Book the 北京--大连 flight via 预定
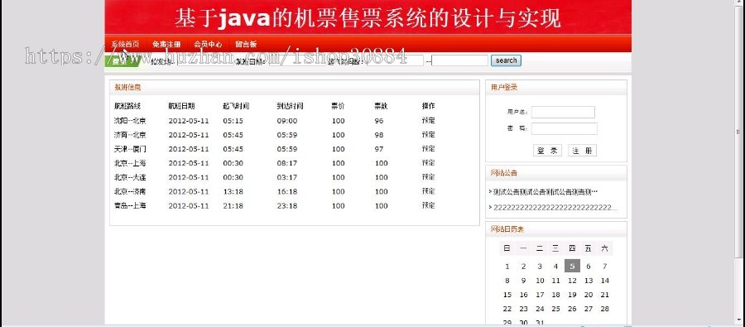The width and height of the screenshot is (745, 327). (428, 177)
